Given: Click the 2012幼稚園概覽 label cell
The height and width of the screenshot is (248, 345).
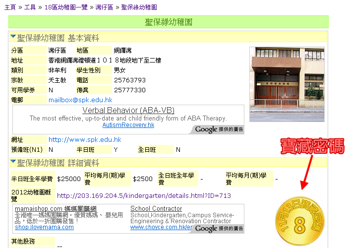Looking at the screenshot, I should pos(33,195).
